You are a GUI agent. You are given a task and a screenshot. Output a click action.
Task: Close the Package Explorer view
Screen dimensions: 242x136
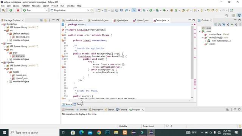[x=23, y=20]
